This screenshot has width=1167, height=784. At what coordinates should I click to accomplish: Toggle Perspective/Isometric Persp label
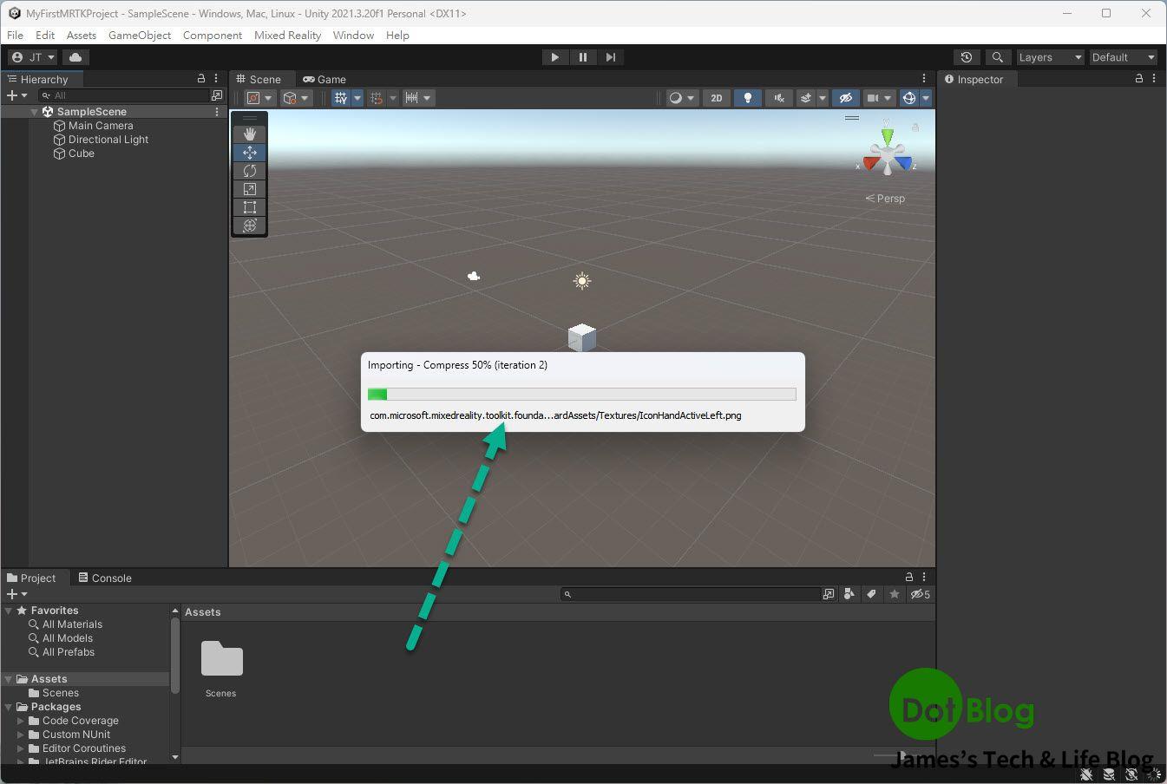[885, 199]
